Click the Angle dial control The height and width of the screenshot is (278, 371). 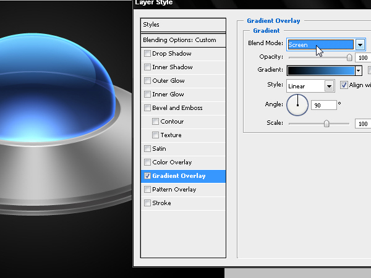point(297,105)
